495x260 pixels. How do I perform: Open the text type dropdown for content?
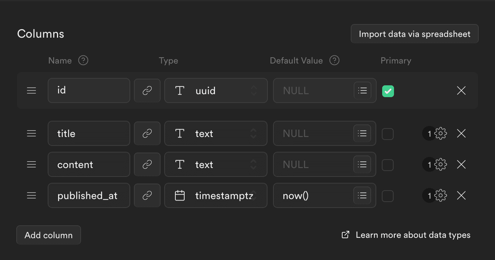point(216,164)
